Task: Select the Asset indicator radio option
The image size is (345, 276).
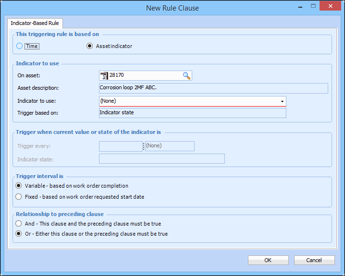Action: click(89, 46)
